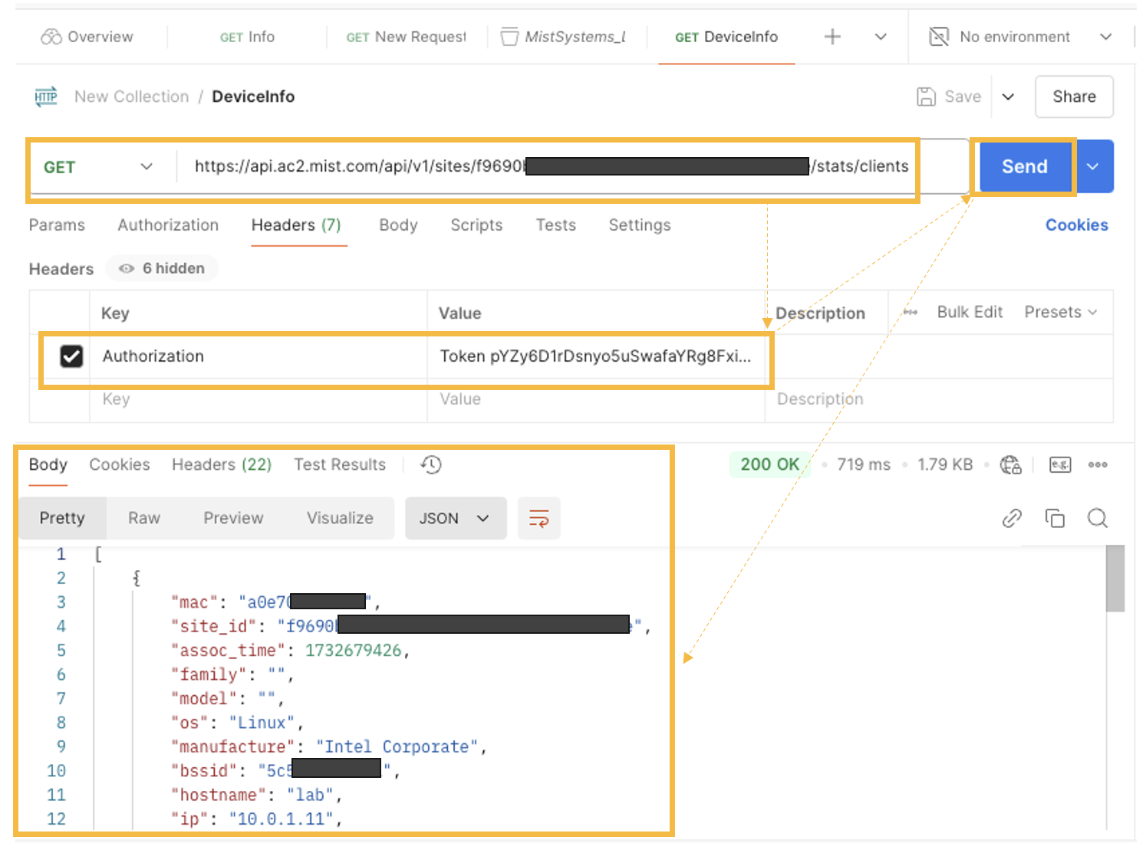Click the response history clock icon
Screen dimensions: 1146x843
coord(431,464)
